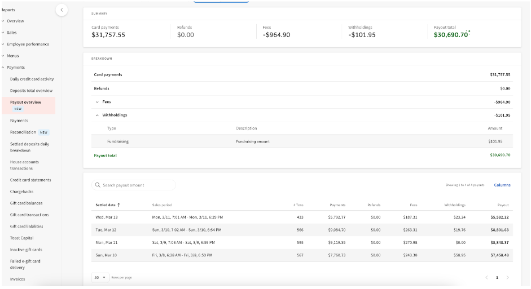Screen dimensions: 531x289
Task: Click the search magnifier icon
Action: tap(98, 185)
